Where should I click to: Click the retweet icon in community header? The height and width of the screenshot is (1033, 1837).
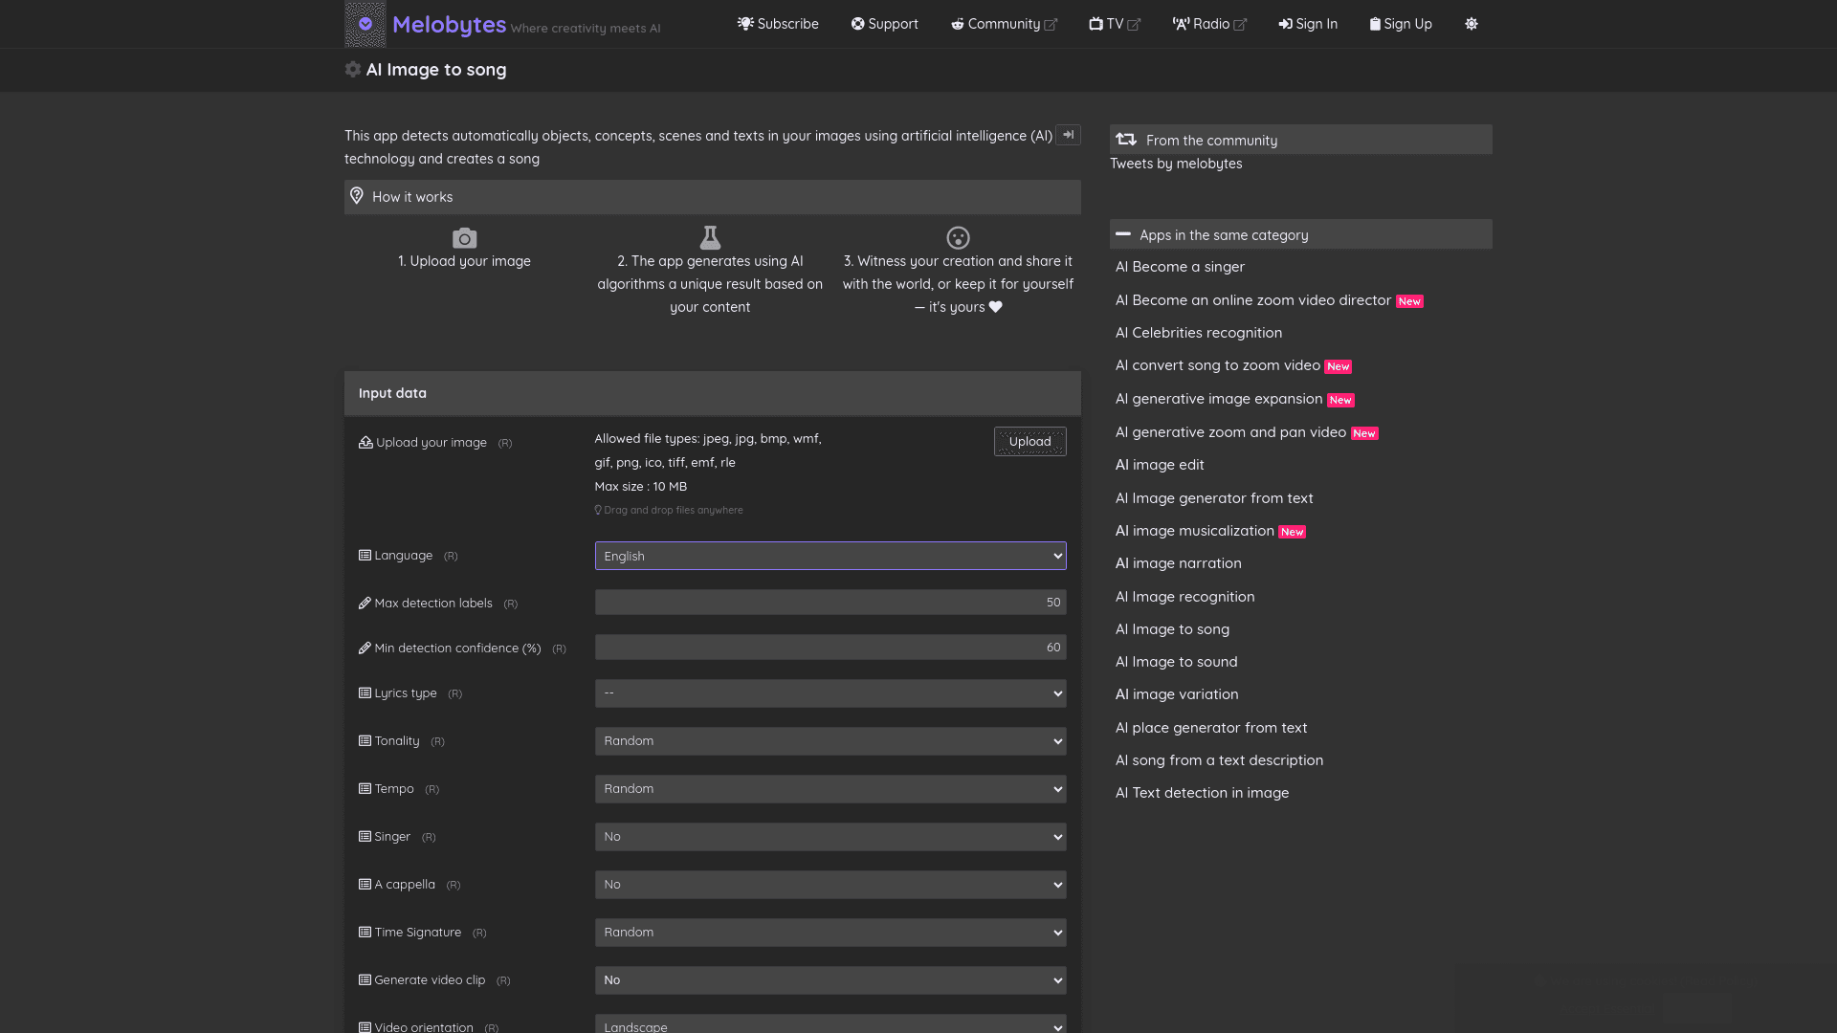point(1126,140)
